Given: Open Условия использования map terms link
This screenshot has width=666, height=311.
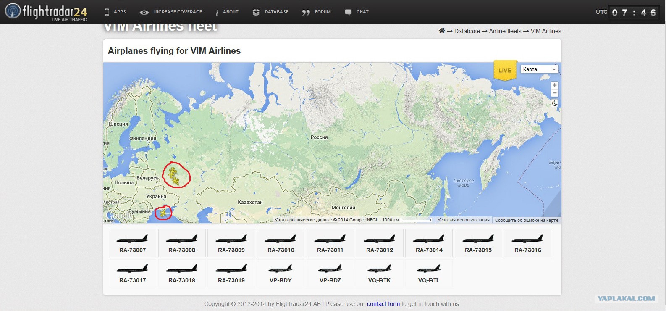Looking at the screenshot, I should coord(464,220).
